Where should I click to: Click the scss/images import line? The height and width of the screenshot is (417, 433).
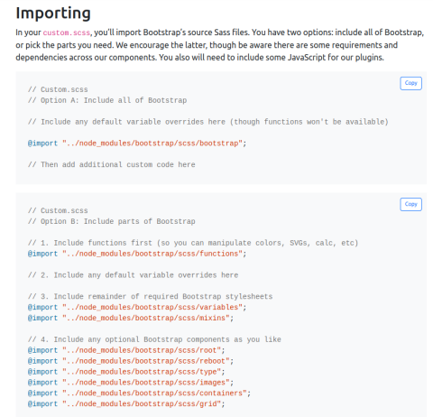[131, 383]
